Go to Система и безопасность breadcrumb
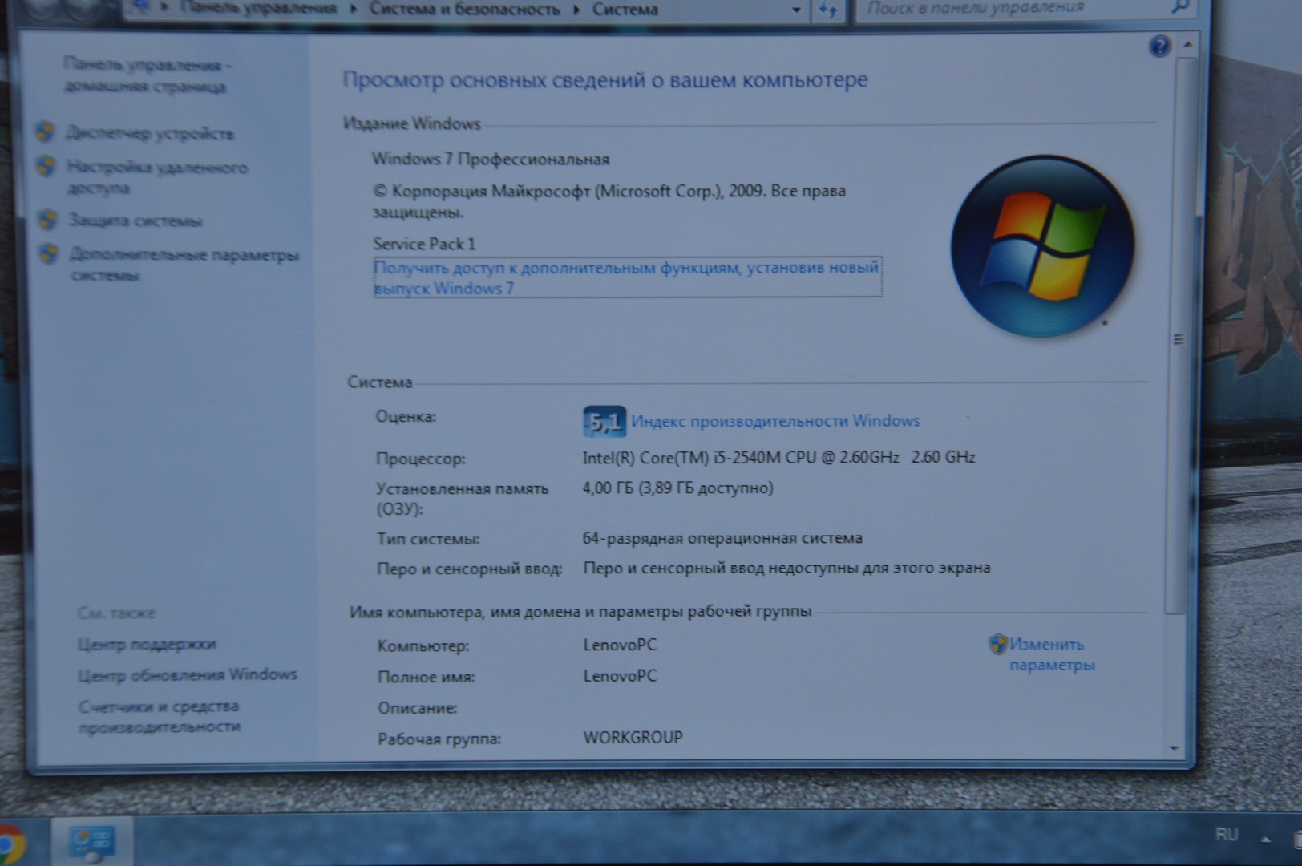The height and width of the screenshot is (866, 1302). point(465,10)
